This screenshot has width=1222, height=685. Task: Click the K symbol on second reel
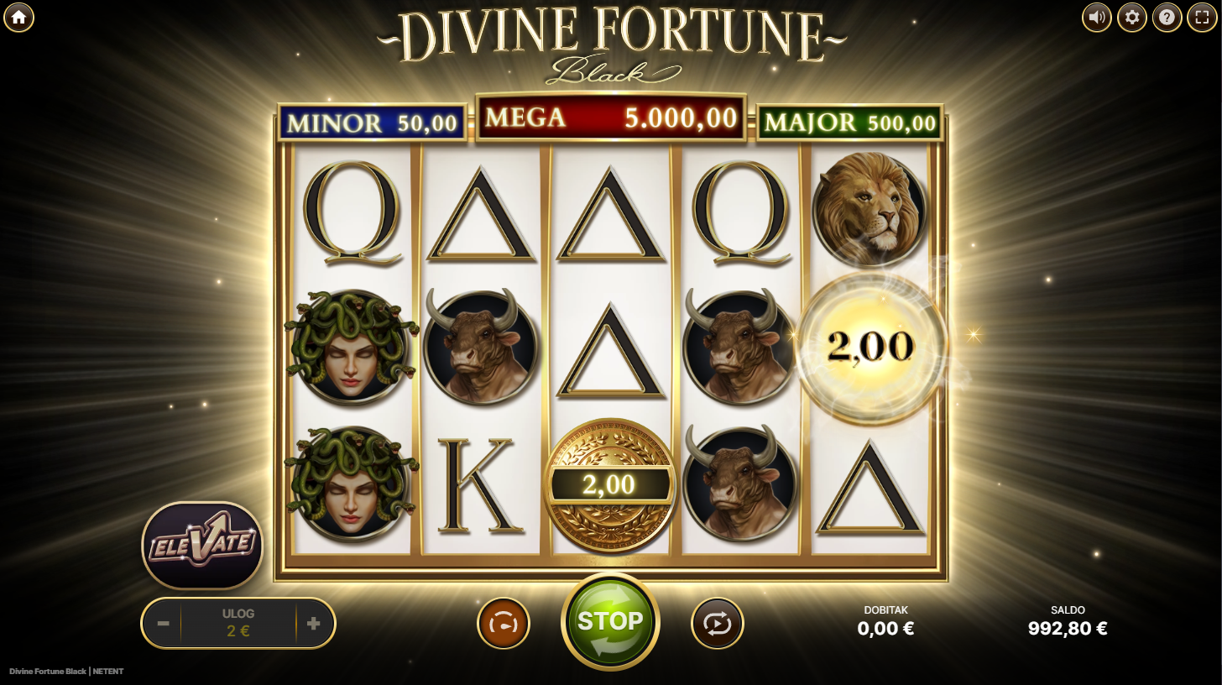[481, 485]
